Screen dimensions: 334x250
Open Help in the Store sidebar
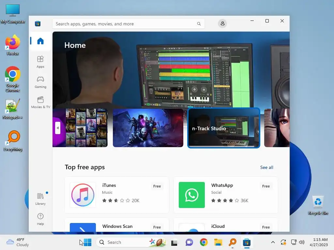40,219
